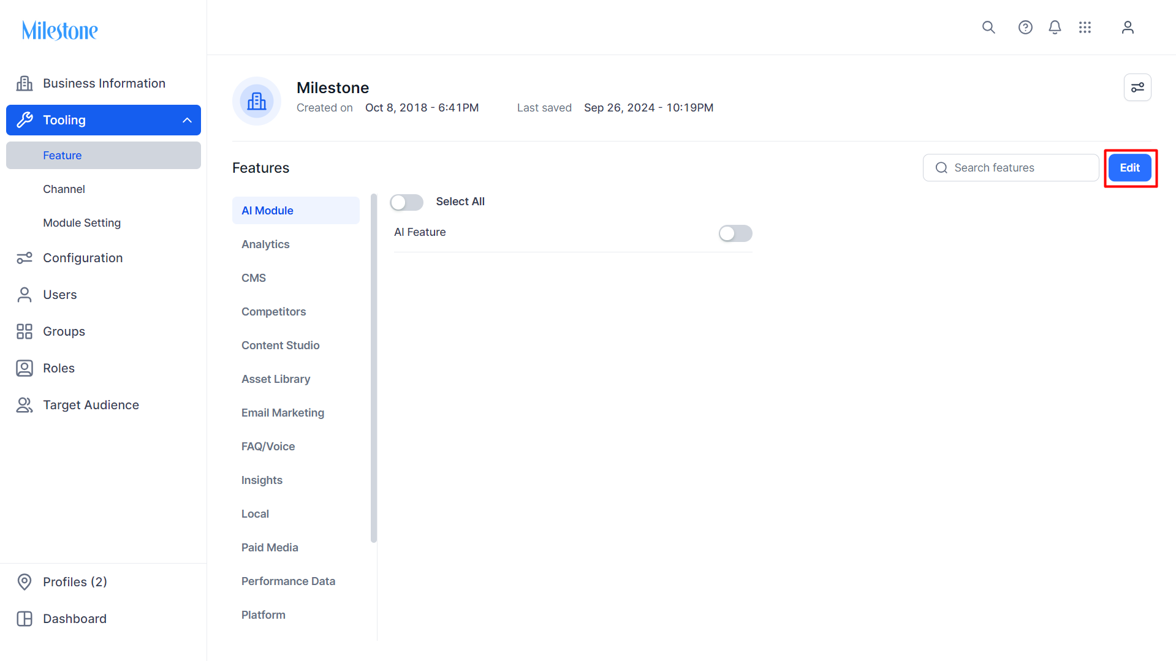The height and width of the screenshot is (661, 1176).
Task: Open Dashboard link in sidebar
Action: [x=104, y=619]
